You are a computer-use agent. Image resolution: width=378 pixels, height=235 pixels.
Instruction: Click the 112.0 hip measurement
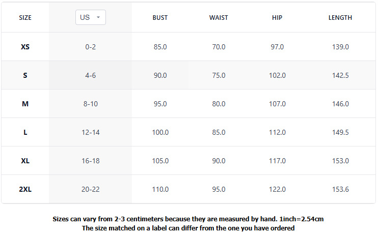coord(277,132)
